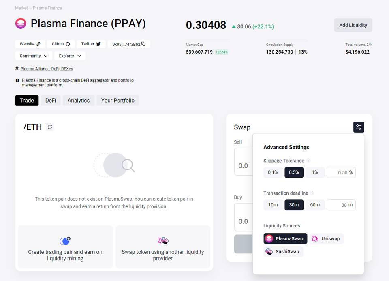Enable the SushiSwap liquidity source
Screen dimensions: 389x281
pos(283,251)
